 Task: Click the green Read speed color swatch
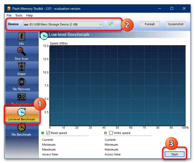click(43, 133)
